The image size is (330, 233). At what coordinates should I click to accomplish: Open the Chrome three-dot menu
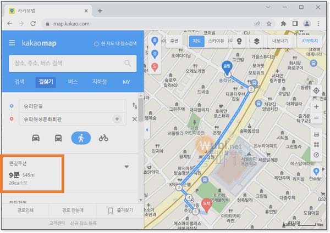pyautogui.click(x=318, y=24)
